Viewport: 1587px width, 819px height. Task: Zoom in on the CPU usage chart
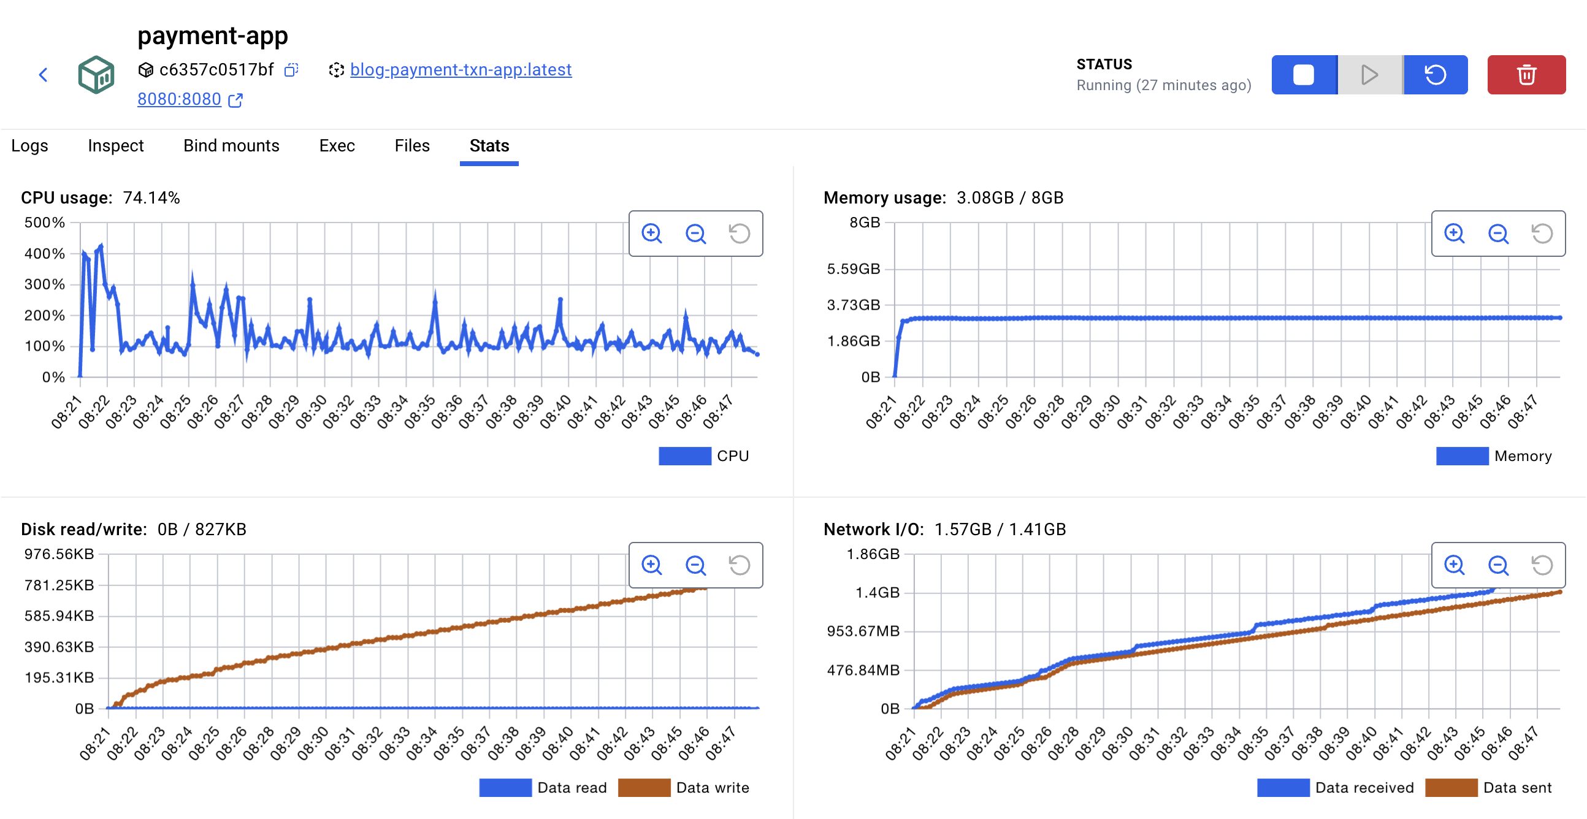[651, 234]
